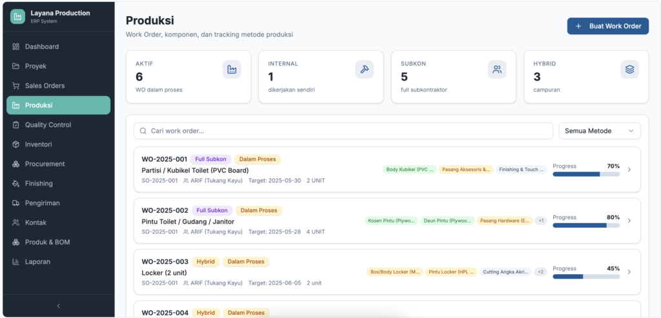Click the 70% progress bar of WO-2025-001

pos(586,174)
